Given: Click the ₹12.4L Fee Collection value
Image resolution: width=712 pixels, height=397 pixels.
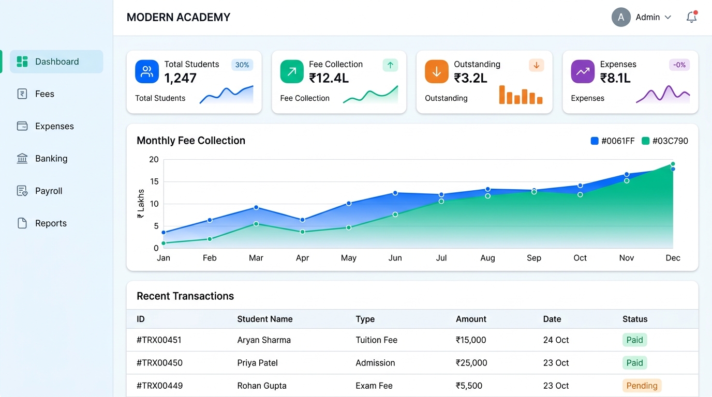Looking at the screenshot, I should pos(329,78).
